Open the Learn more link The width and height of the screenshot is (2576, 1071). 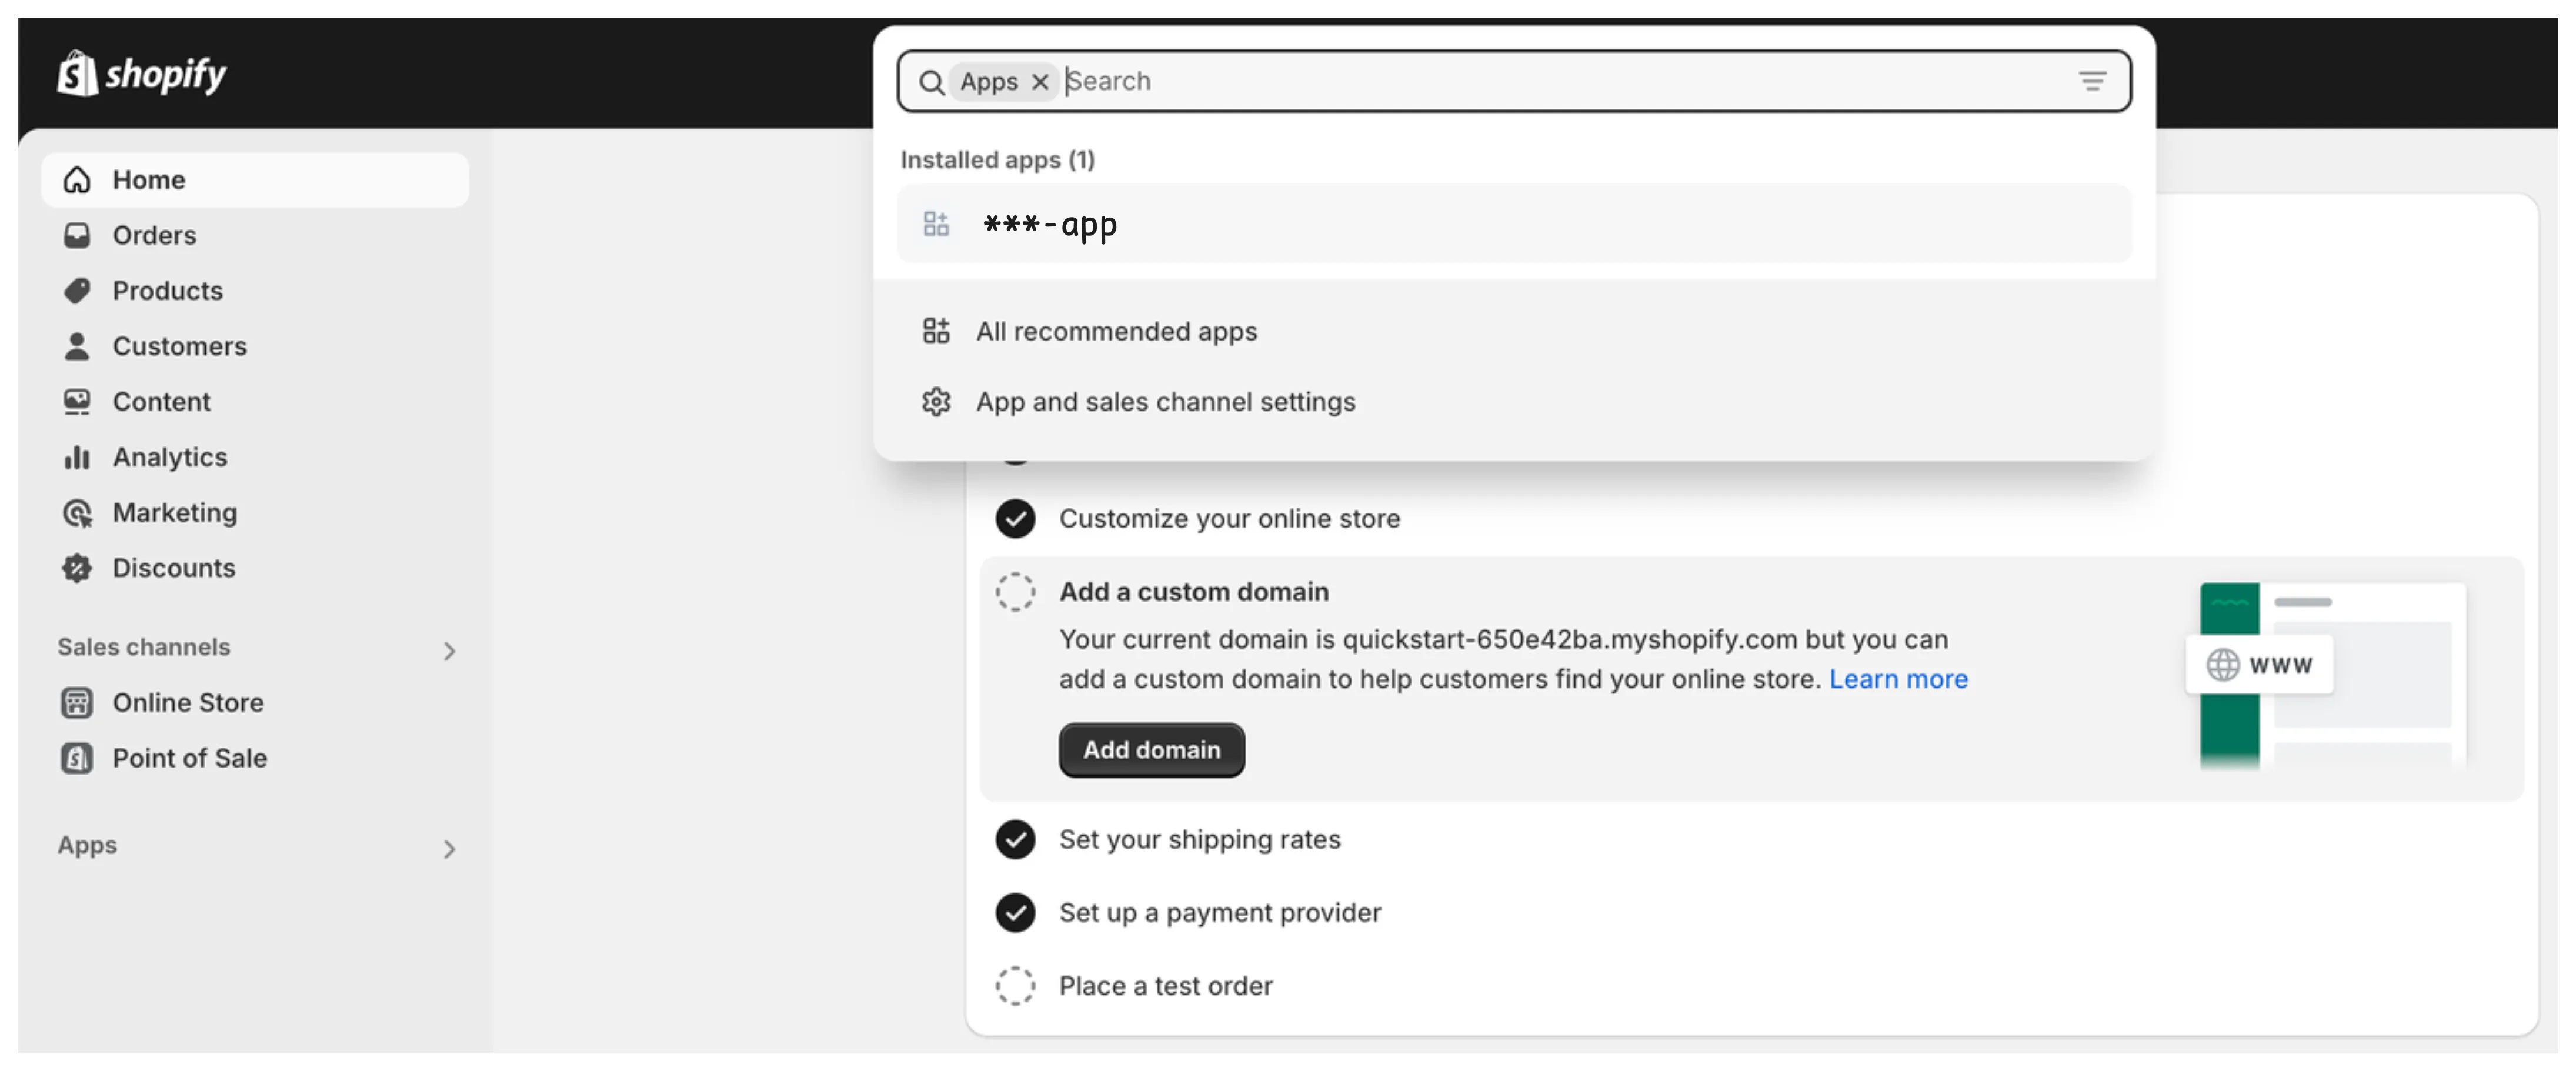pos(1898,679)
